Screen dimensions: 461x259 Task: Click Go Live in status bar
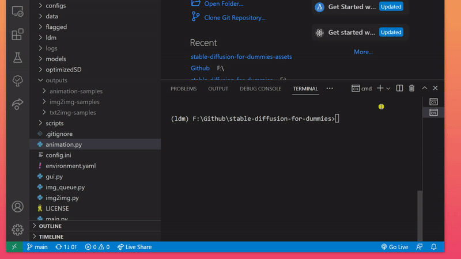pos(395,247)
